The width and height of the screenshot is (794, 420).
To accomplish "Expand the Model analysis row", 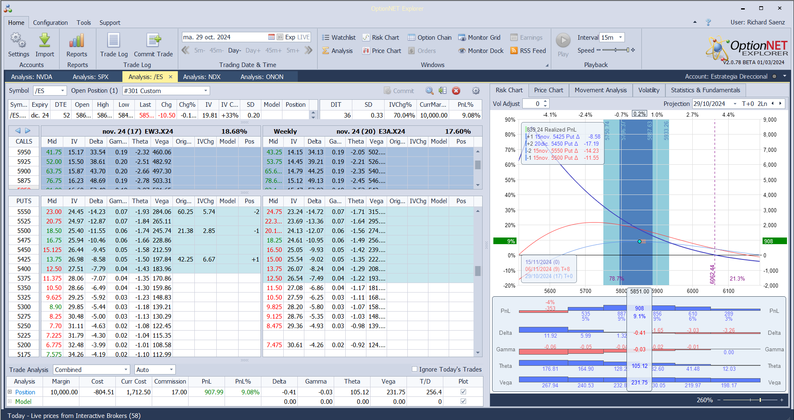I will (10, 401).
